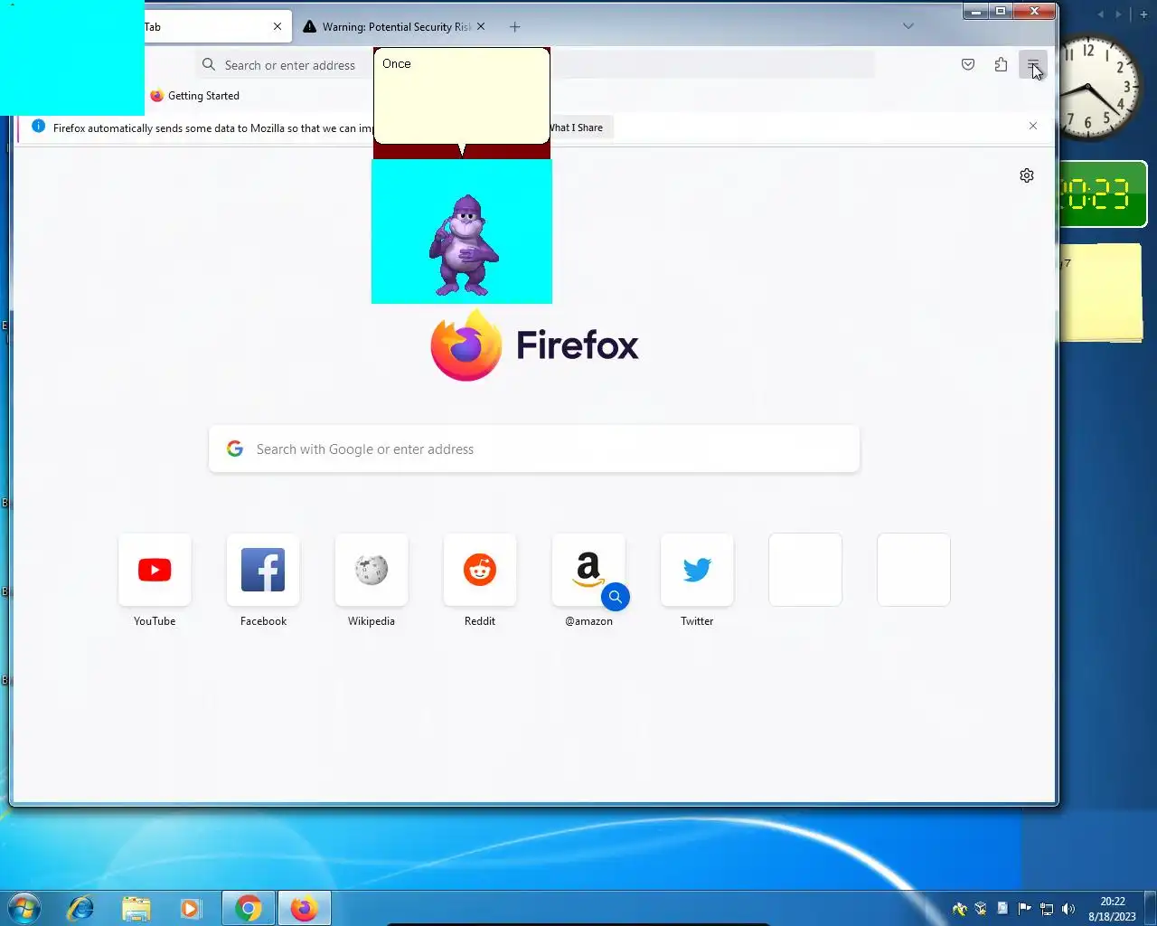Click the Choose What I Share button
Image resolution: width=1157 pixels, height=926 pixels.
(x=580, y=128)
